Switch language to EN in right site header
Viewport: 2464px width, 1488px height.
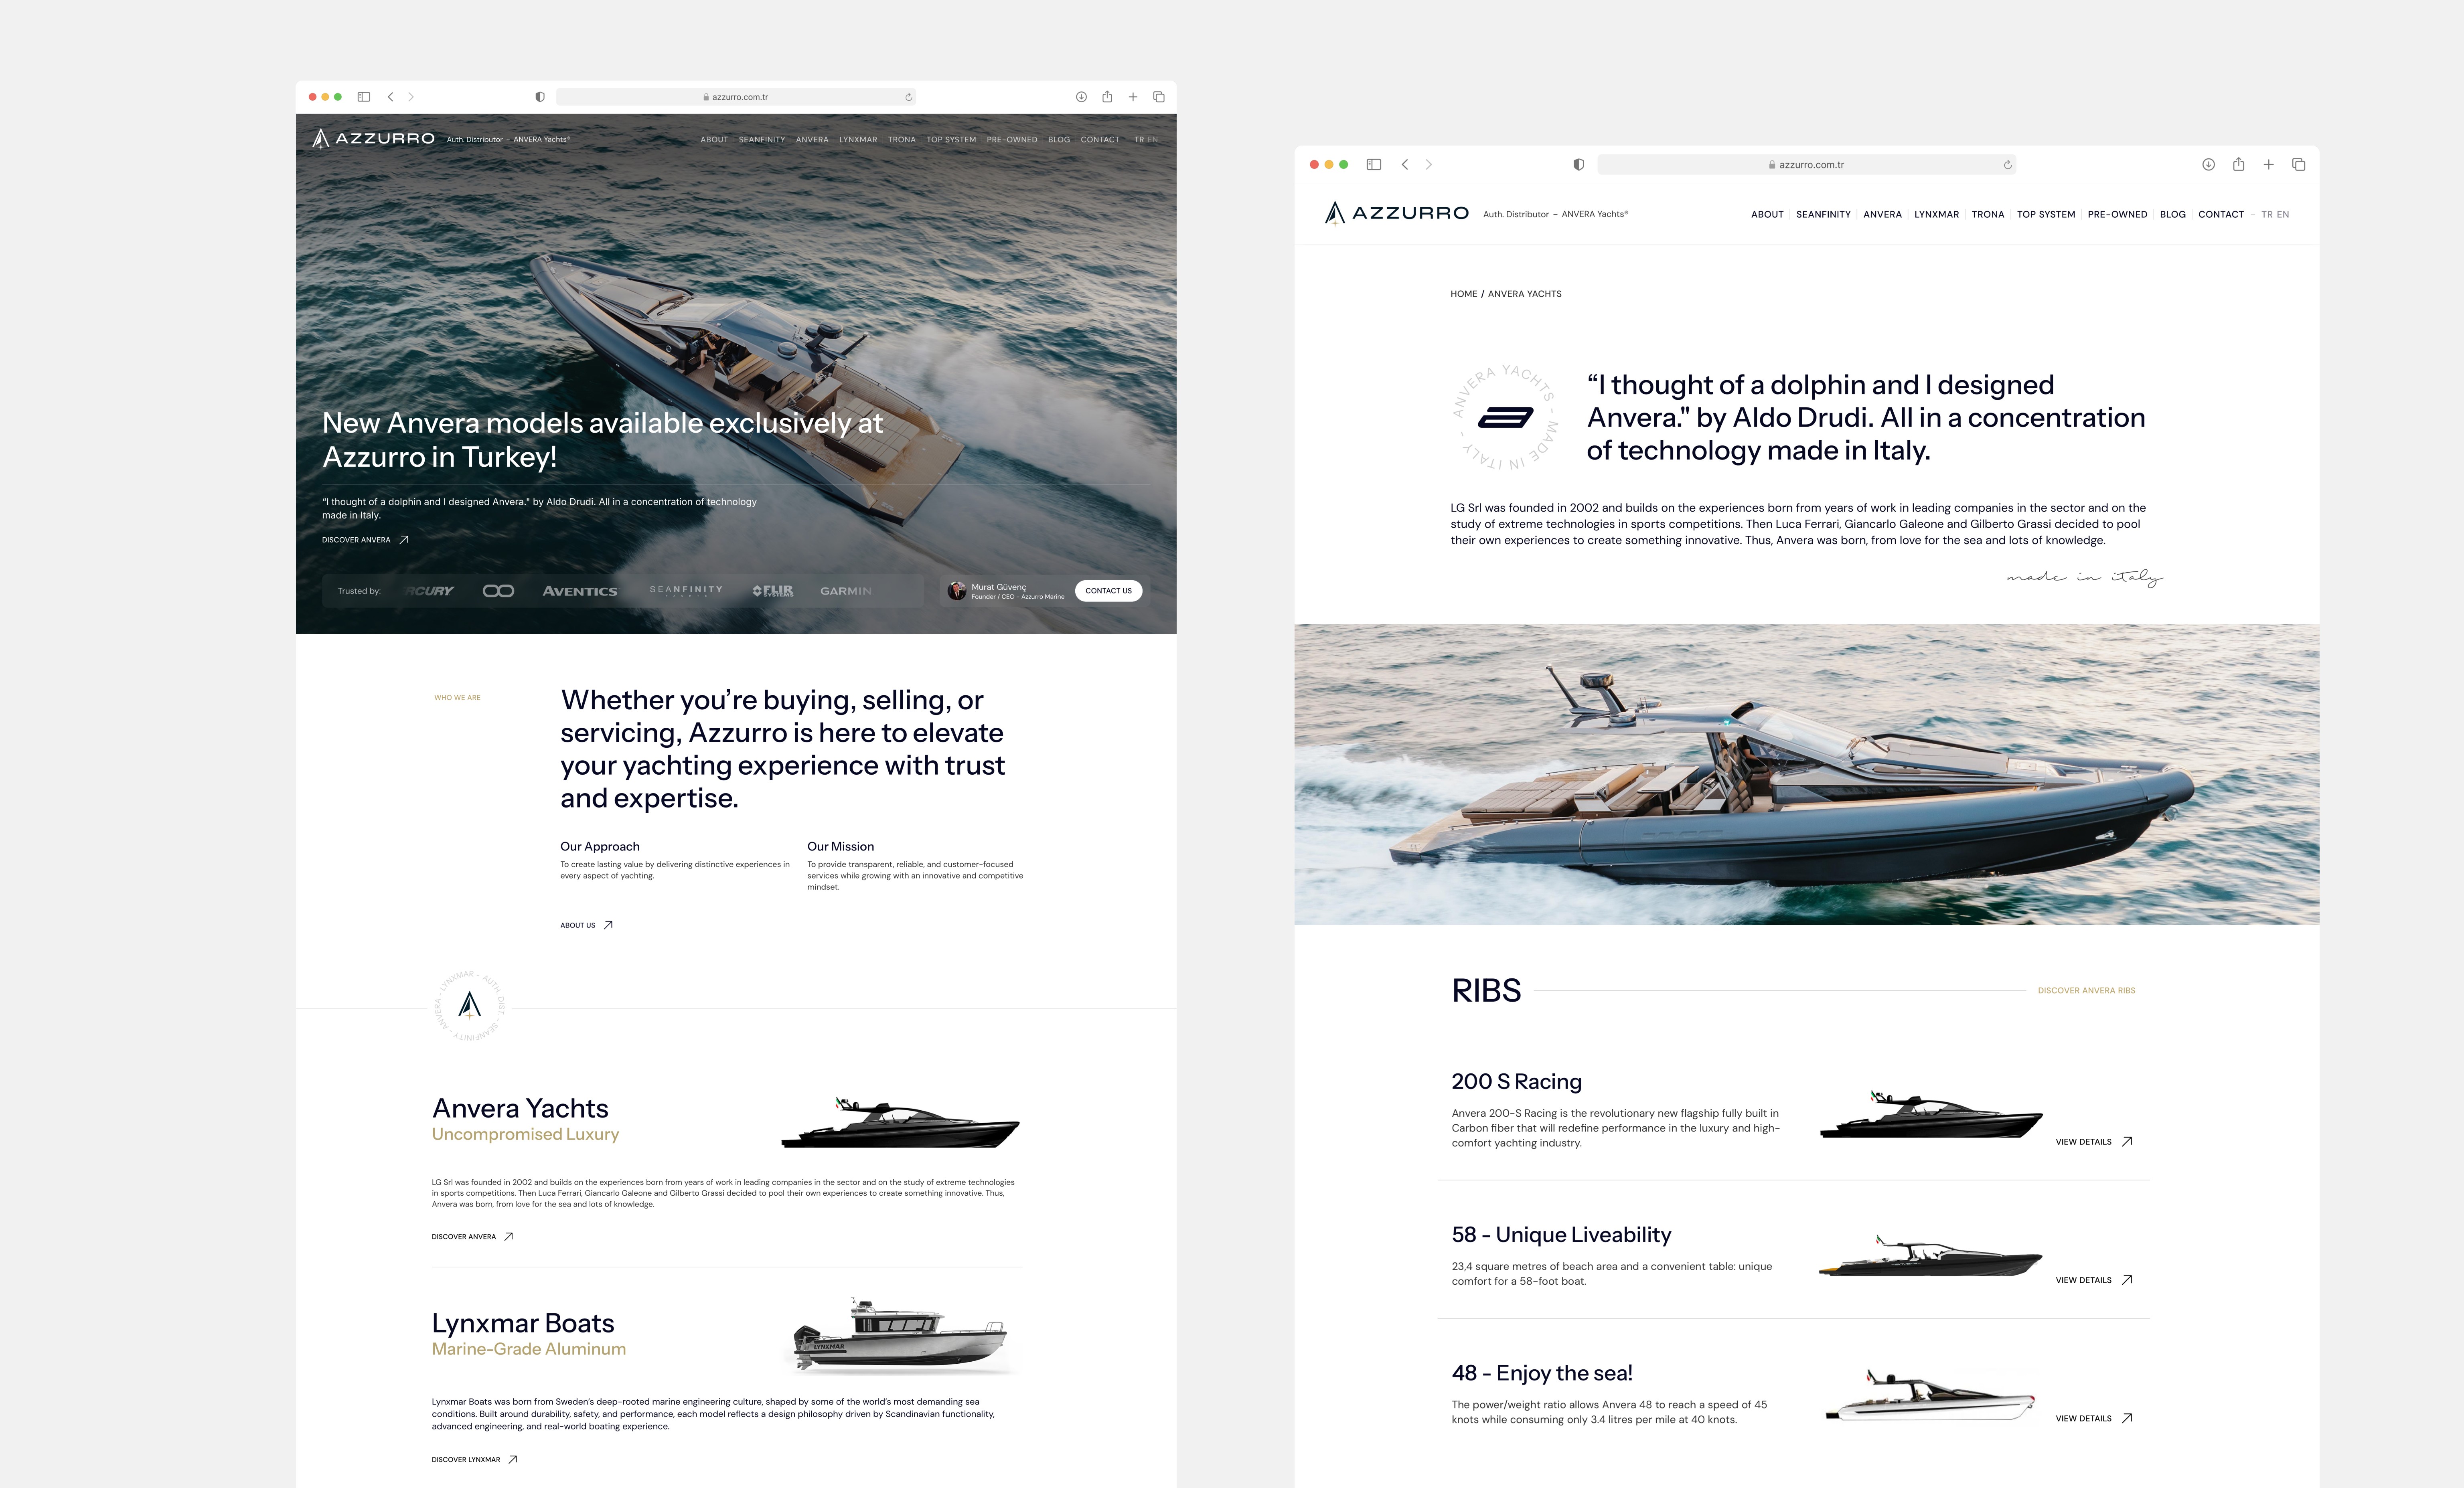click(x=2283, y=215)
